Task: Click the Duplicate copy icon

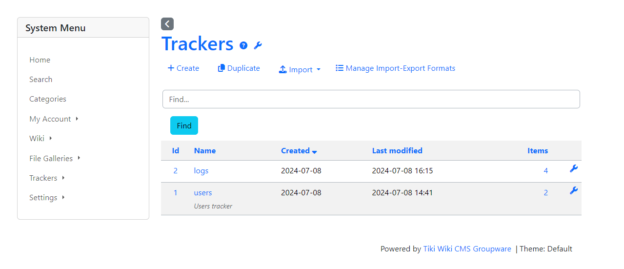Action: 221,68
